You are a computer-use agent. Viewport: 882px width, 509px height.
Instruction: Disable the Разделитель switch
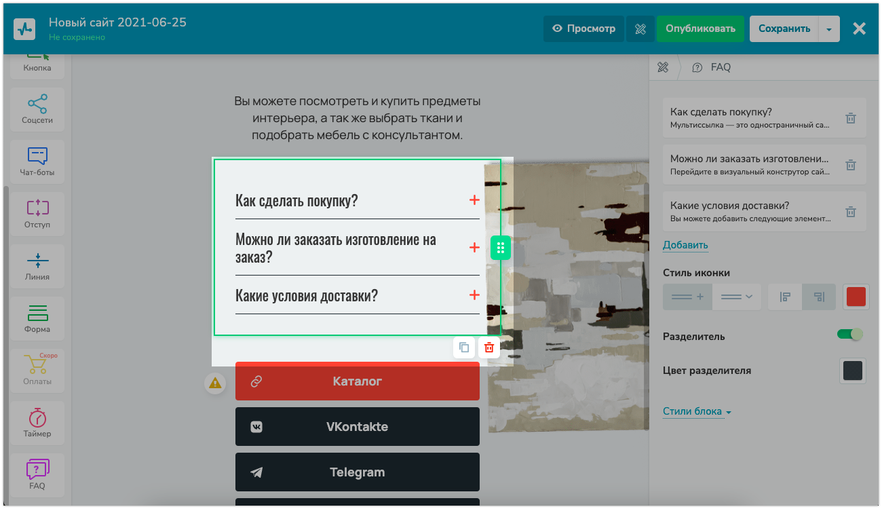tap(849, 335)
